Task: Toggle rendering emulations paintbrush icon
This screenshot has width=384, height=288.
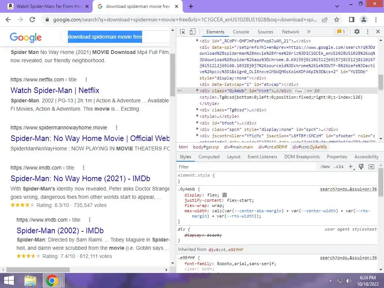Action: point(361,167)
